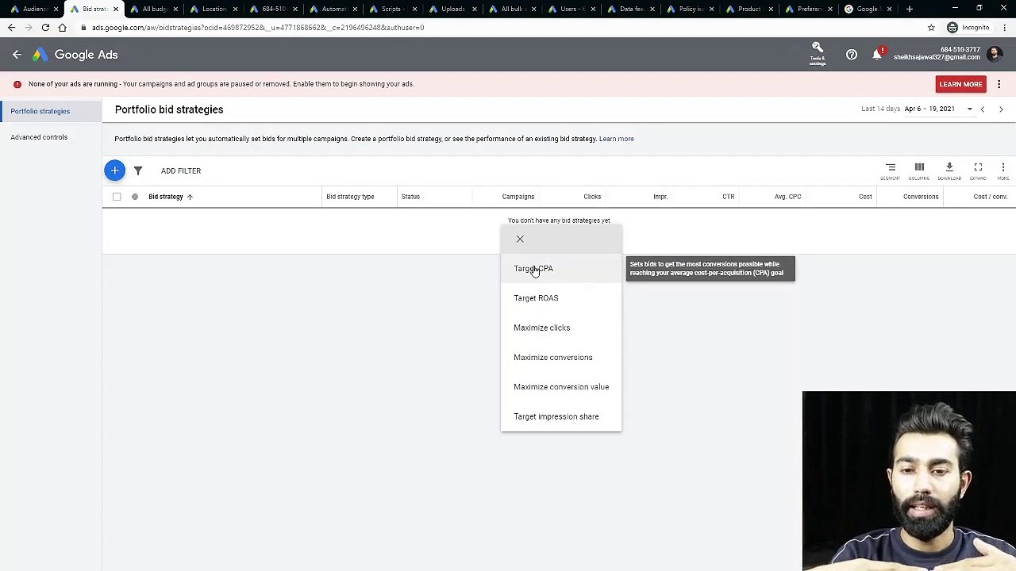
Task: Click the Apr 6 – 19, 2021 date text
Action: coord(929,109)
